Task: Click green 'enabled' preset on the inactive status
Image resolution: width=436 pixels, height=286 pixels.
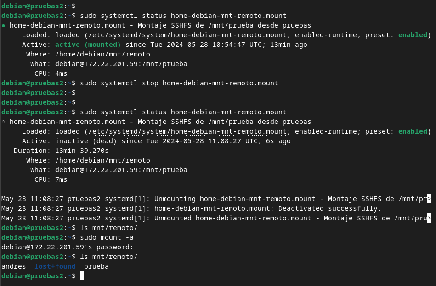Action: 413,131
